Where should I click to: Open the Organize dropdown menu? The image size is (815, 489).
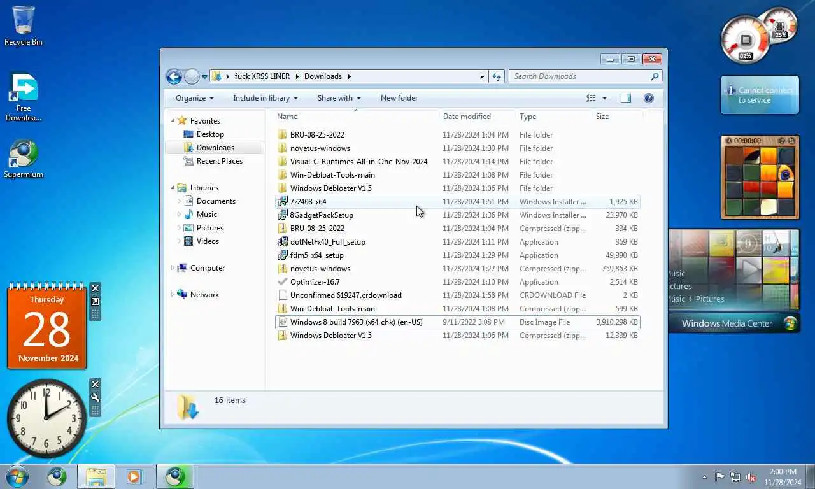[195, 98]
